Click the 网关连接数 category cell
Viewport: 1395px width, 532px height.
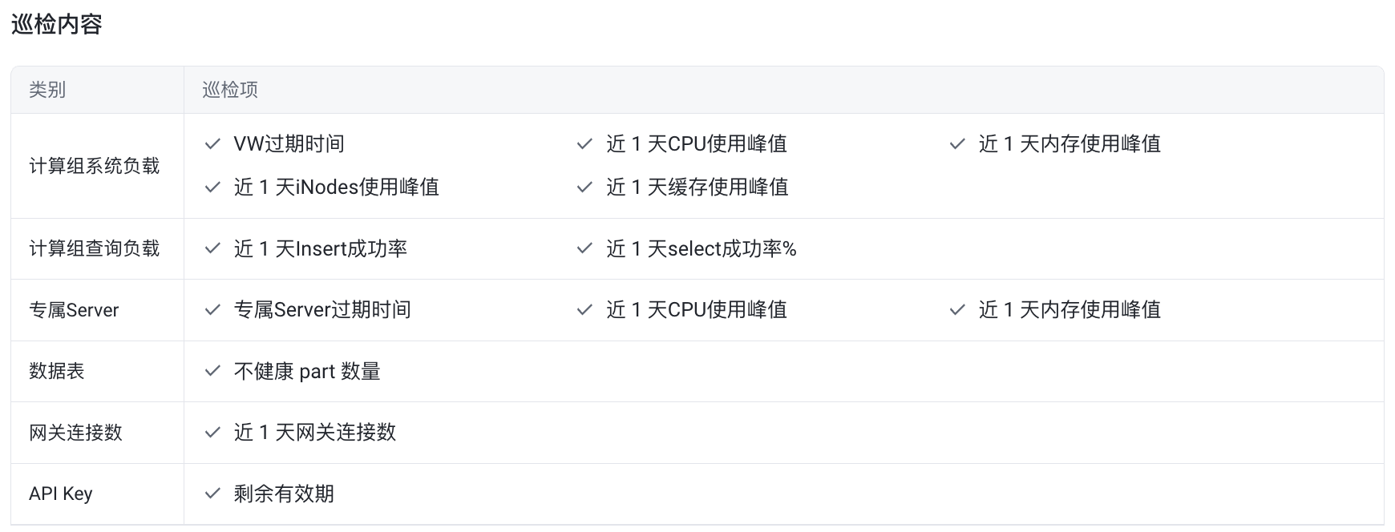tap(97, 433)
